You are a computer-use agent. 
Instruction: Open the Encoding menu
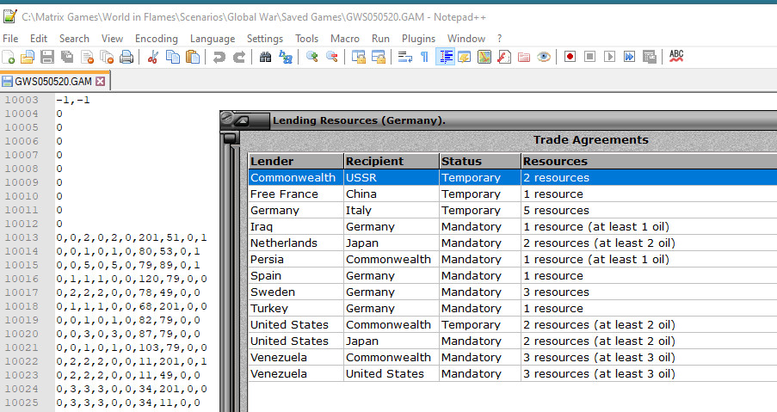157,39
